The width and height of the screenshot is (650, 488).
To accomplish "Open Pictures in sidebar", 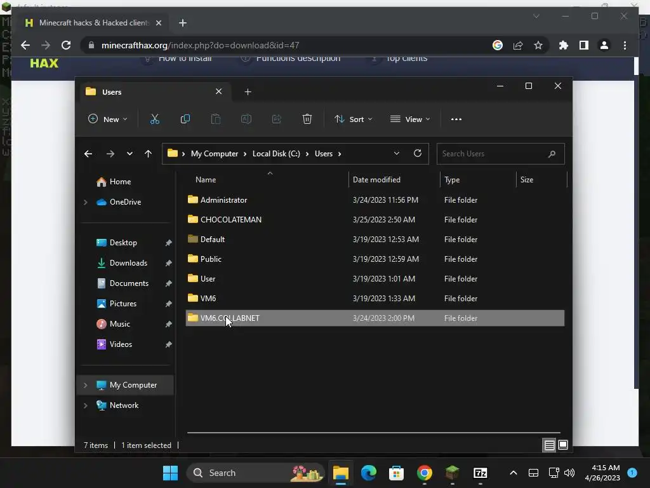I will click(x=123, y=304).
